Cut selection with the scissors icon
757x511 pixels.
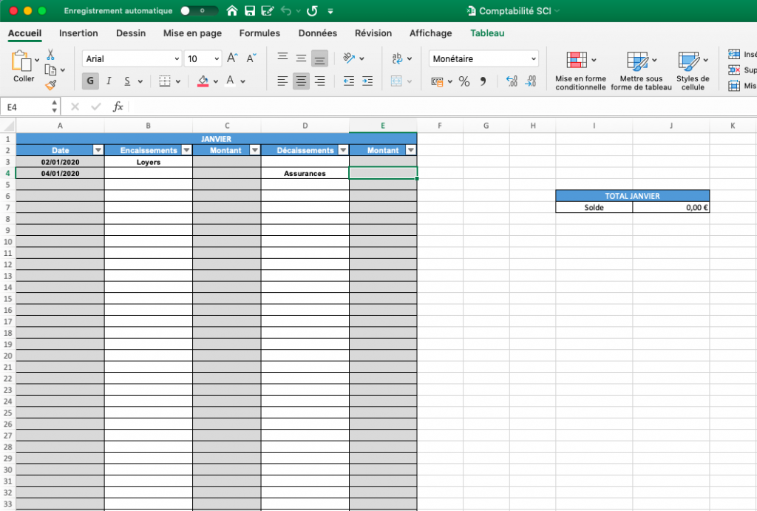(50, 55)
